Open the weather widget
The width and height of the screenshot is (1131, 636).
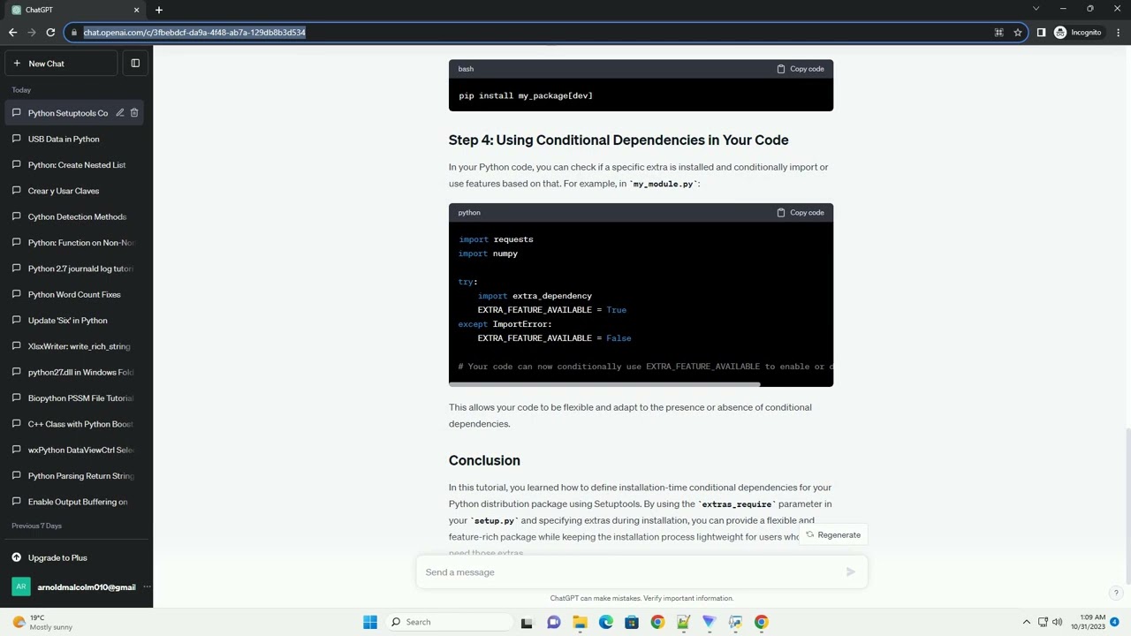[x=42, y=622]
